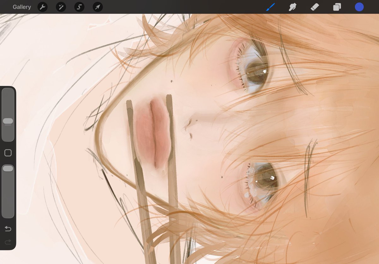The image size is (379, 264).
Task: Open eraser brush options by tapping Eraser
Action: pyautogui.click(x=315, y=7)
